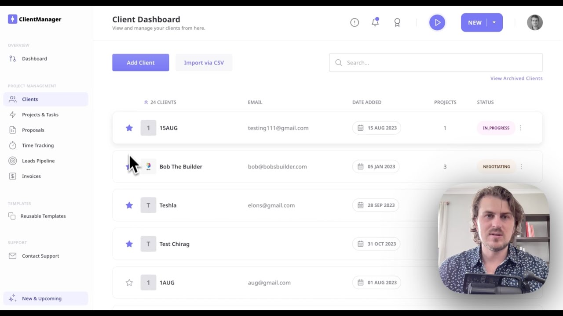Screen dimensions: 563x316
Task: Open Bob The Builder row three-dot menu
Action: 521,166
